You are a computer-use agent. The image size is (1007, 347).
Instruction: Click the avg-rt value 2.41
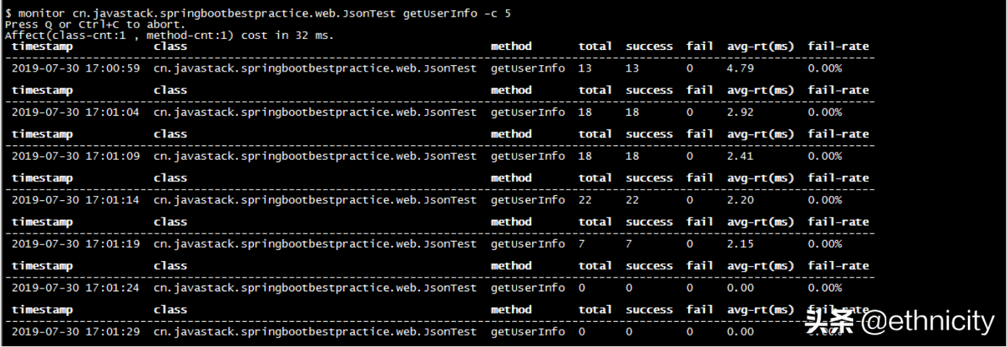click(x=740, y=156)
